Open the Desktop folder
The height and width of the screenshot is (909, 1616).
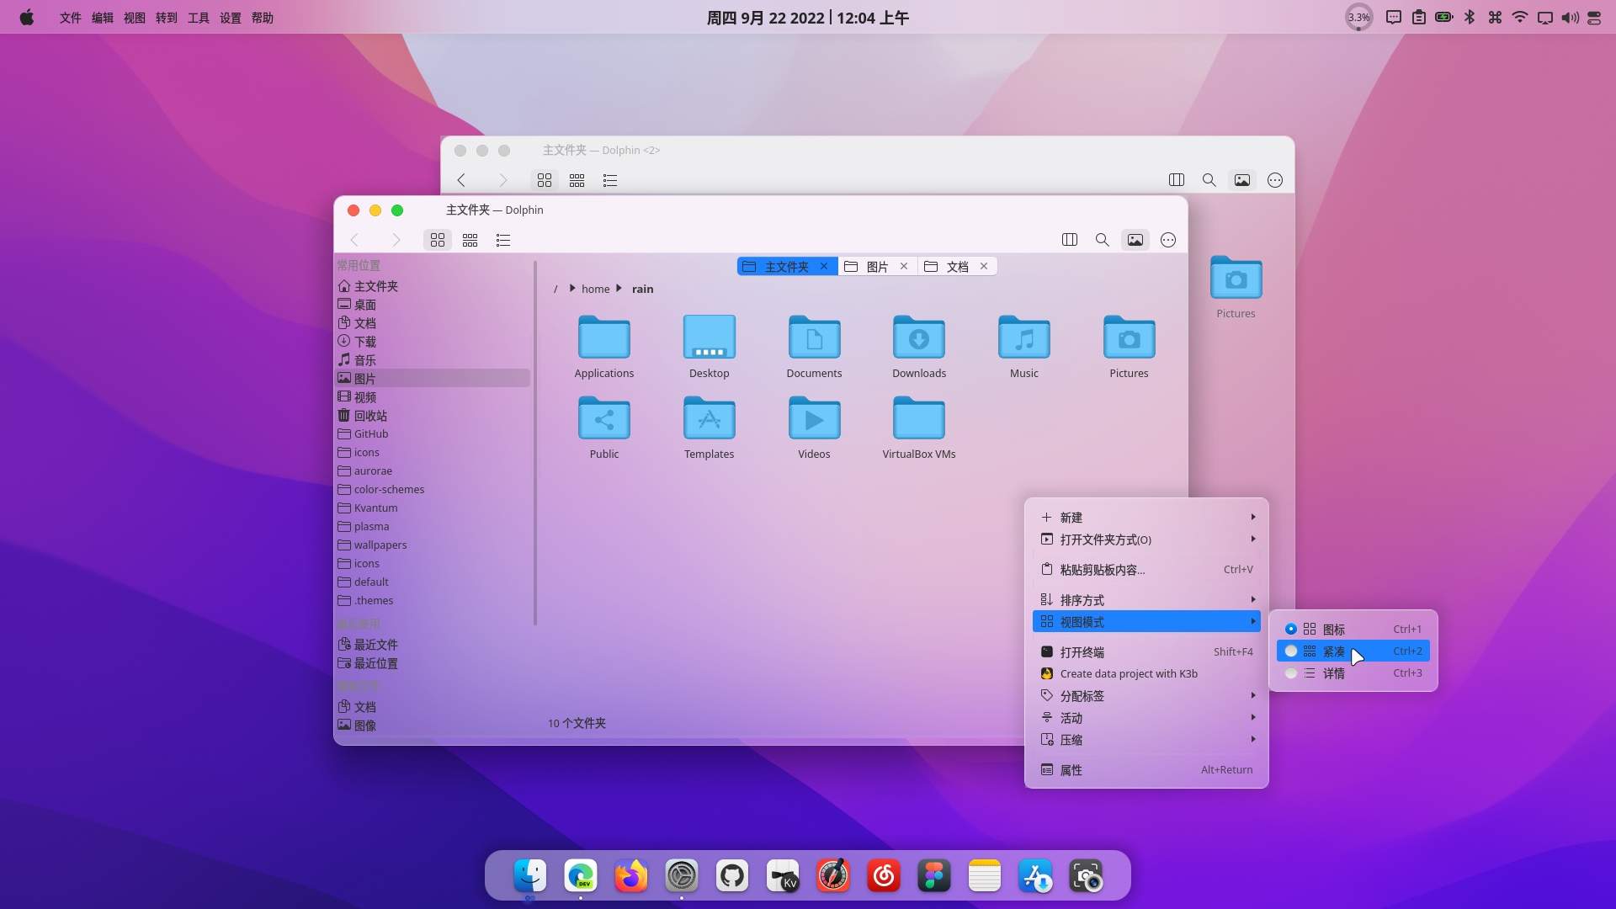tap(710, 347)
